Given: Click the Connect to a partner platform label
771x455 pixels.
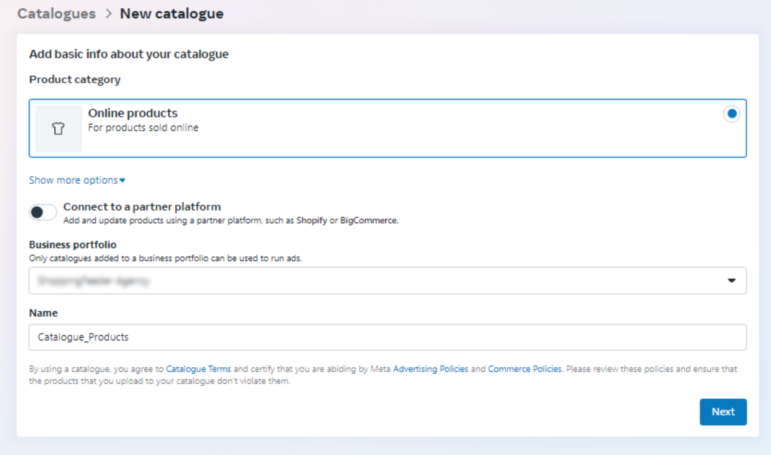Looking at the screenshot, I should 142,207.
